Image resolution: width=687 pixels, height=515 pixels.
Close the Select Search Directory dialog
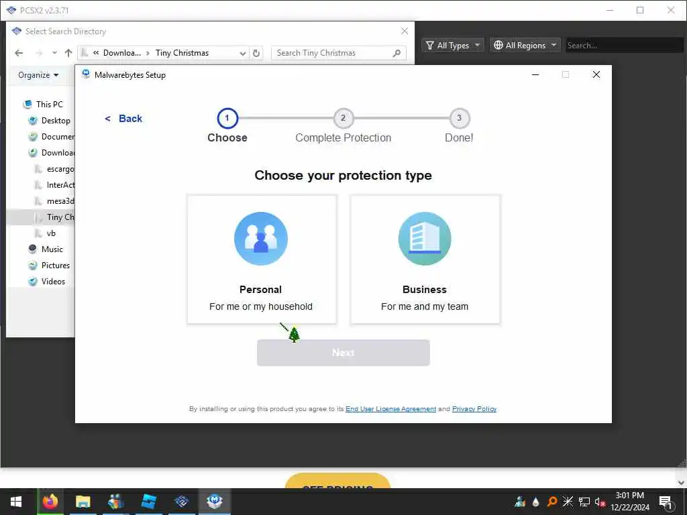pyautogui.click(x=405, y=31)
